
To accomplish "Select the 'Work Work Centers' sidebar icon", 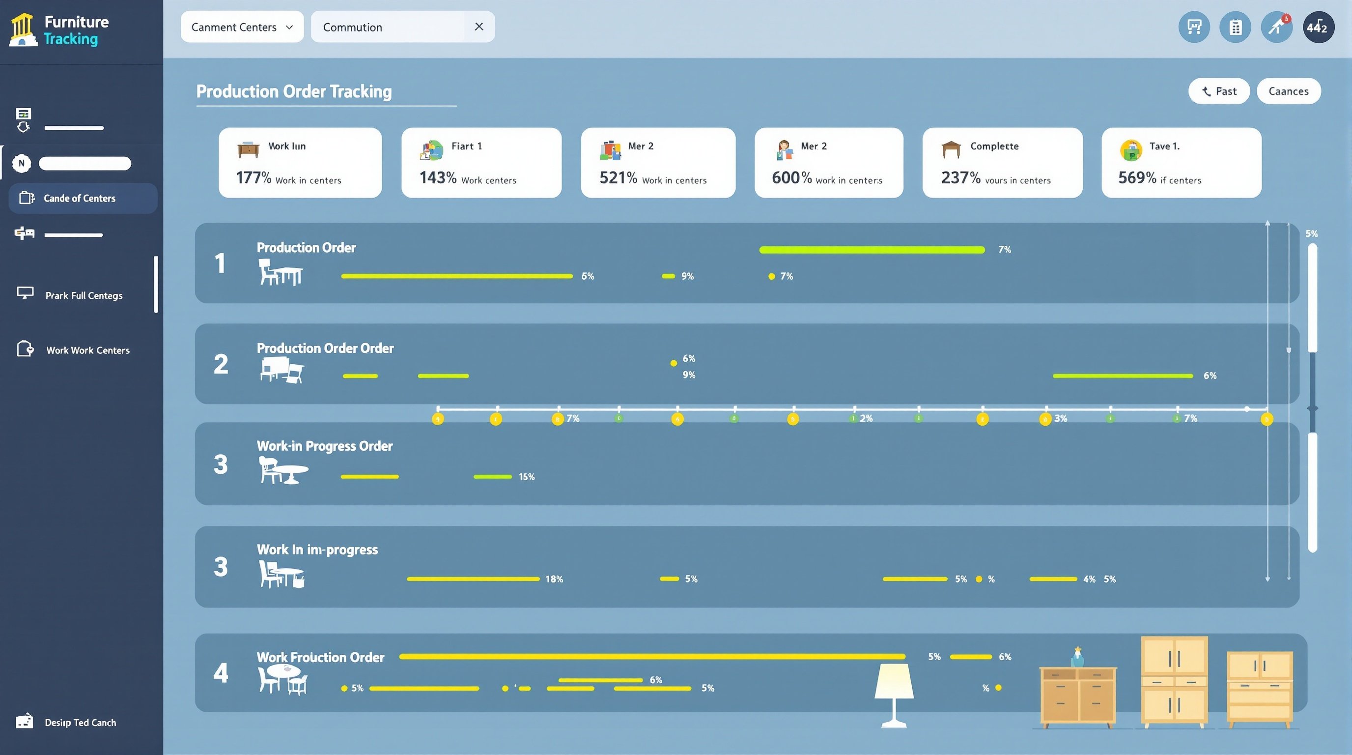I will coord(25,348).
